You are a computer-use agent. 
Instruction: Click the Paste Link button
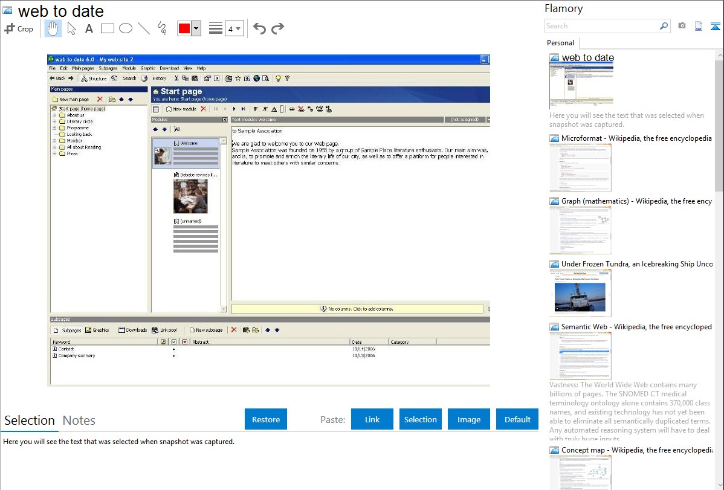tap(372, 419)
